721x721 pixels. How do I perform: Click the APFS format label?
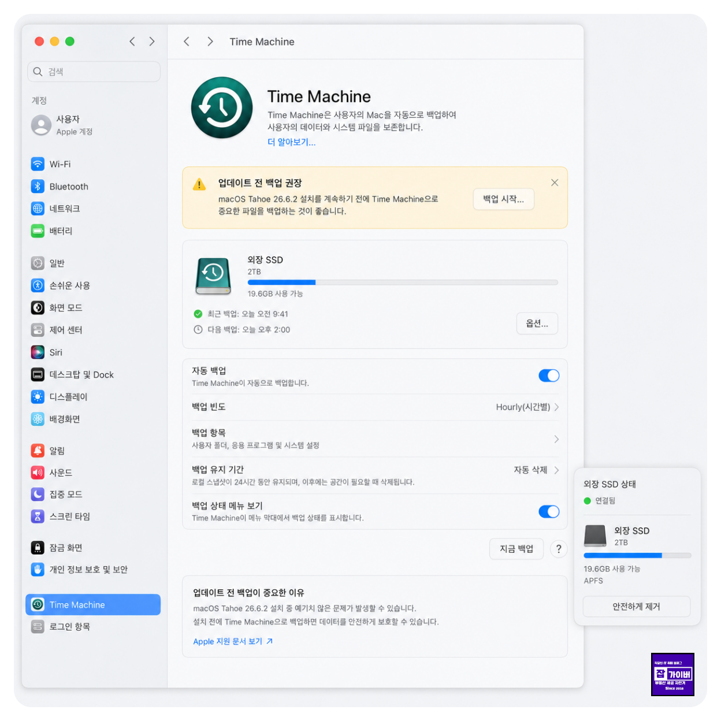(593, 581)
